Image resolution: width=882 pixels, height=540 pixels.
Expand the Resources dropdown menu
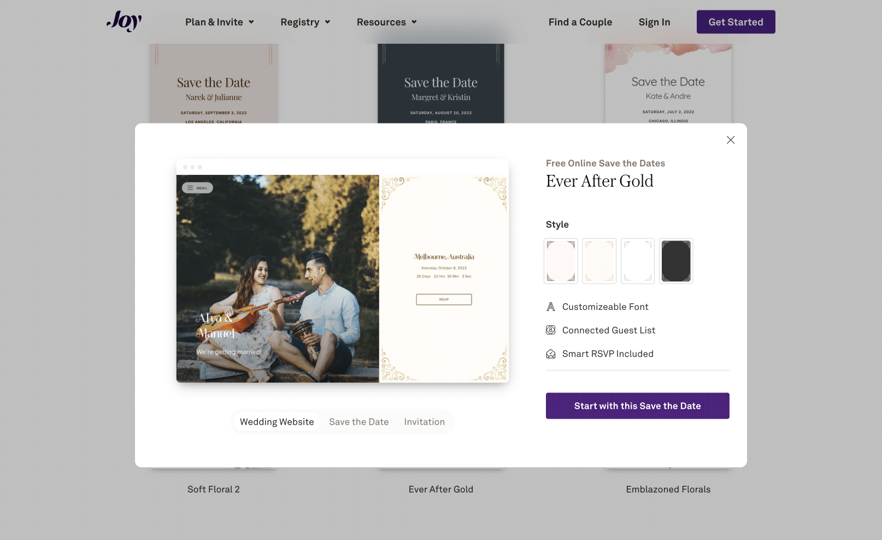click(x=387, y=22)
